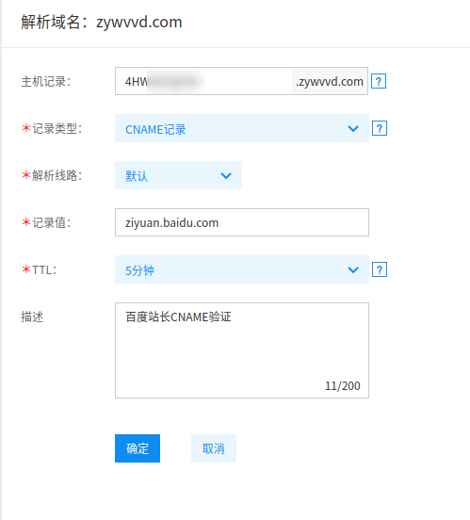Expand the 记录类型 dropdown chevron arrow
This screenshot has height=520, width=470.
point(353,129)
